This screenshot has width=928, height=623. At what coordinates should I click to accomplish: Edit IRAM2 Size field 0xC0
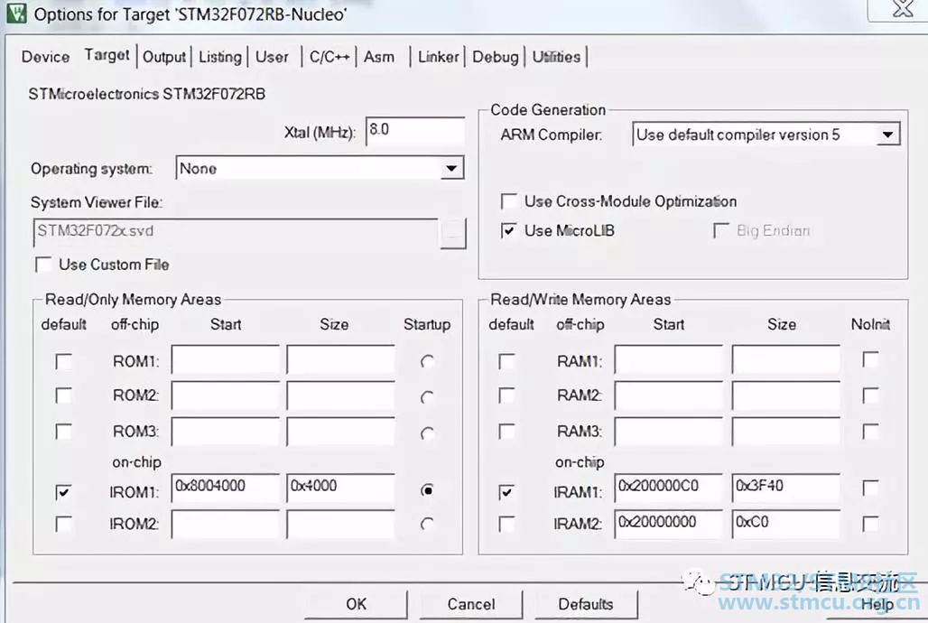pyautogui.click(x=786, y=524)
